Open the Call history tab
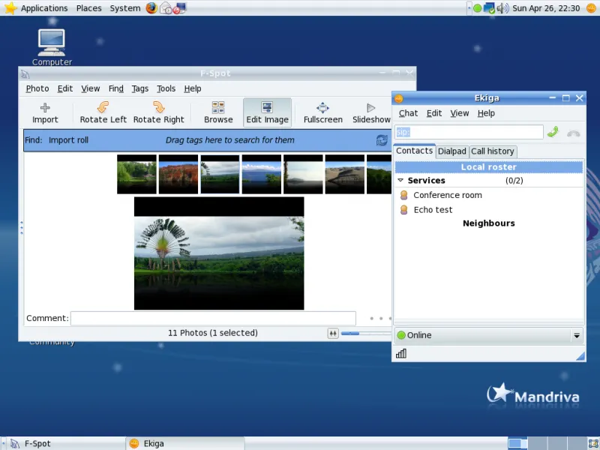600x450 pixels. click(x=493, y=151)
